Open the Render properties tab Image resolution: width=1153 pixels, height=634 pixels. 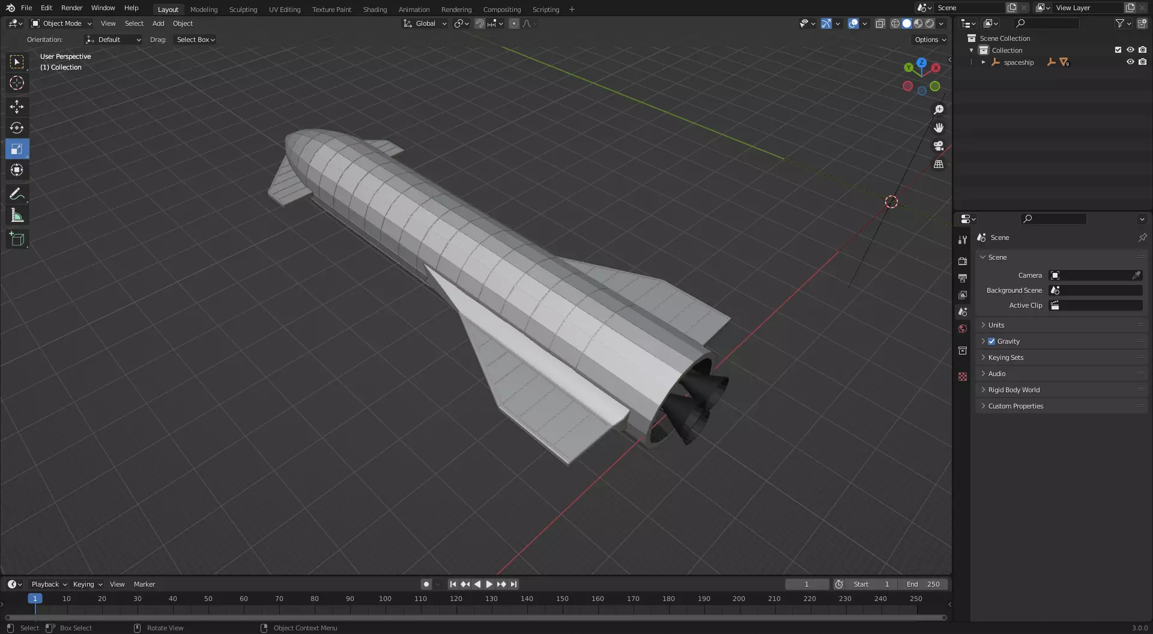[x=963, y=261]
